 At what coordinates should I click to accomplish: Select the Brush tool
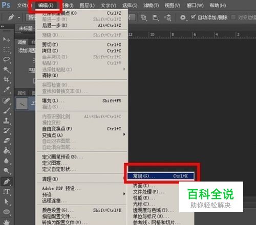7,111
